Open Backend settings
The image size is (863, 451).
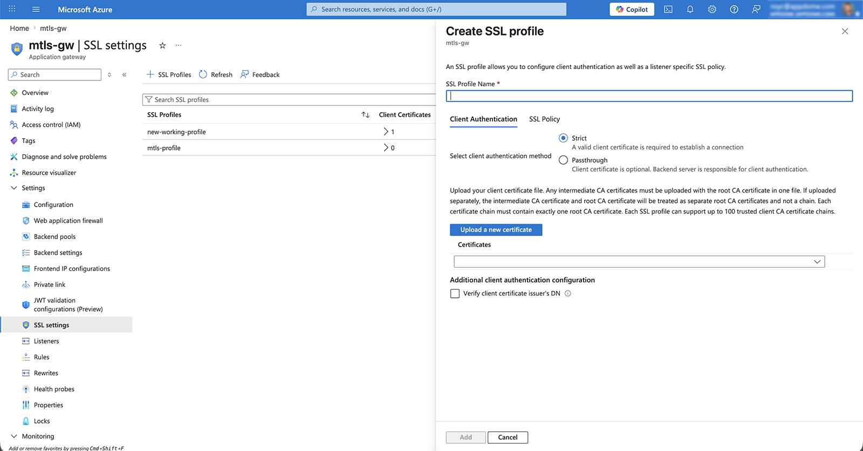(x=58, y=253)
